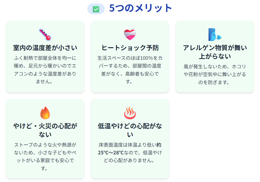Click the fire flame icon

coord(45,113)
